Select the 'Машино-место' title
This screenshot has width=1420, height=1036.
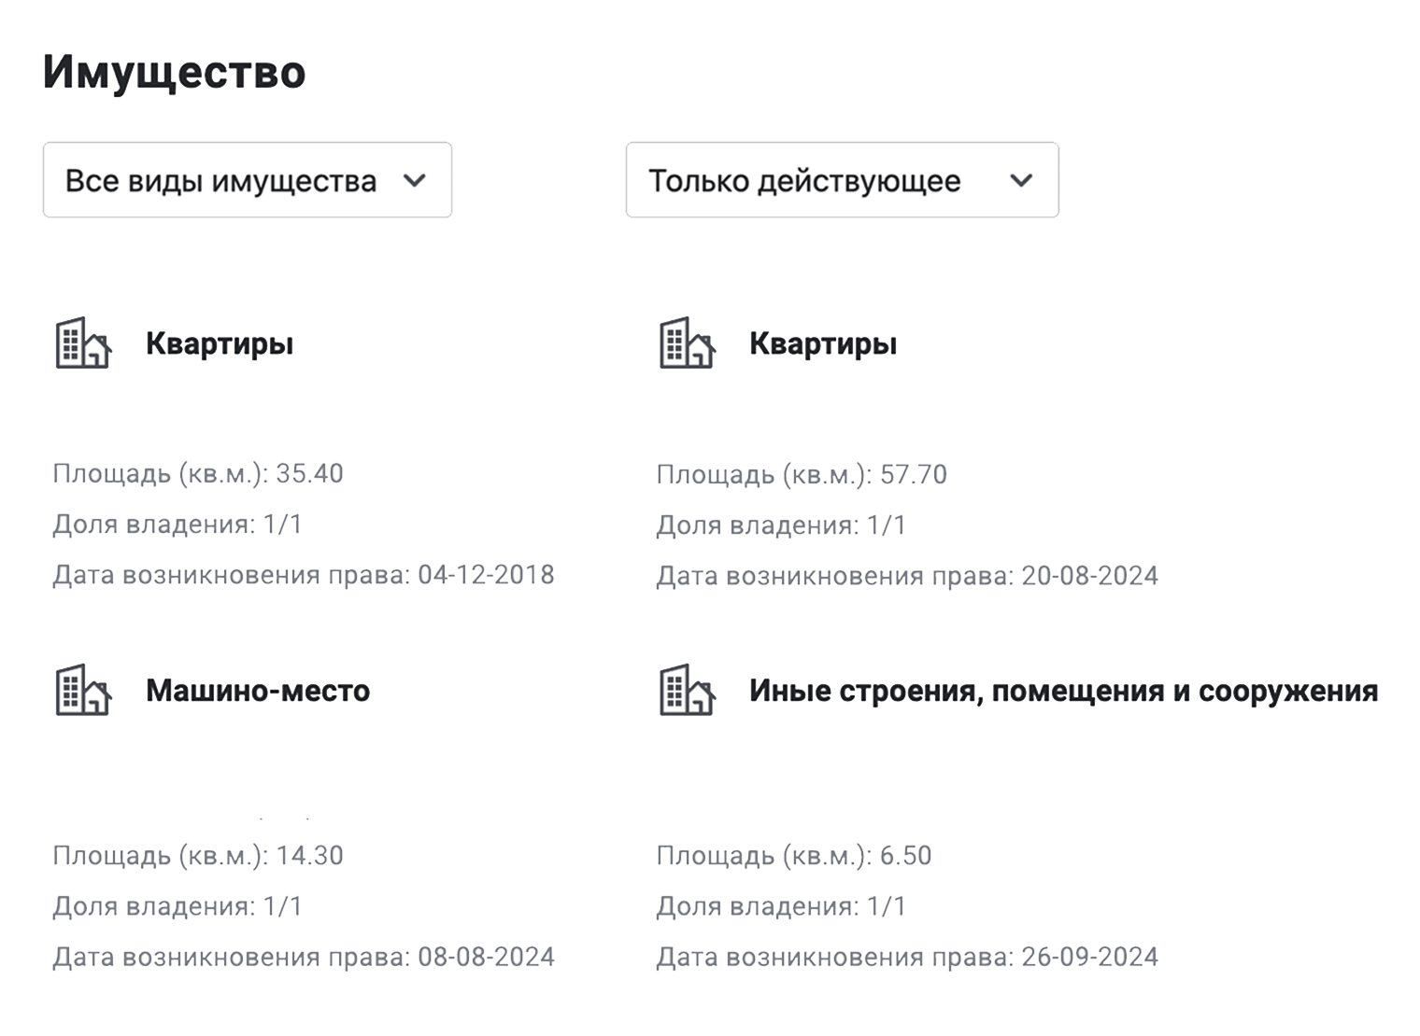click(x=258, y=691)
